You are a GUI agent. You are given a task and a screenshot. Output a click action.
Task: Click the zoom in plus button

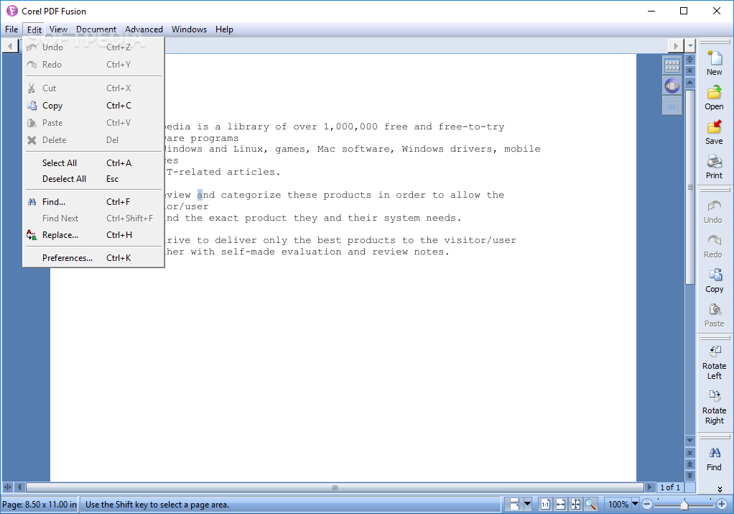[721, 504]
